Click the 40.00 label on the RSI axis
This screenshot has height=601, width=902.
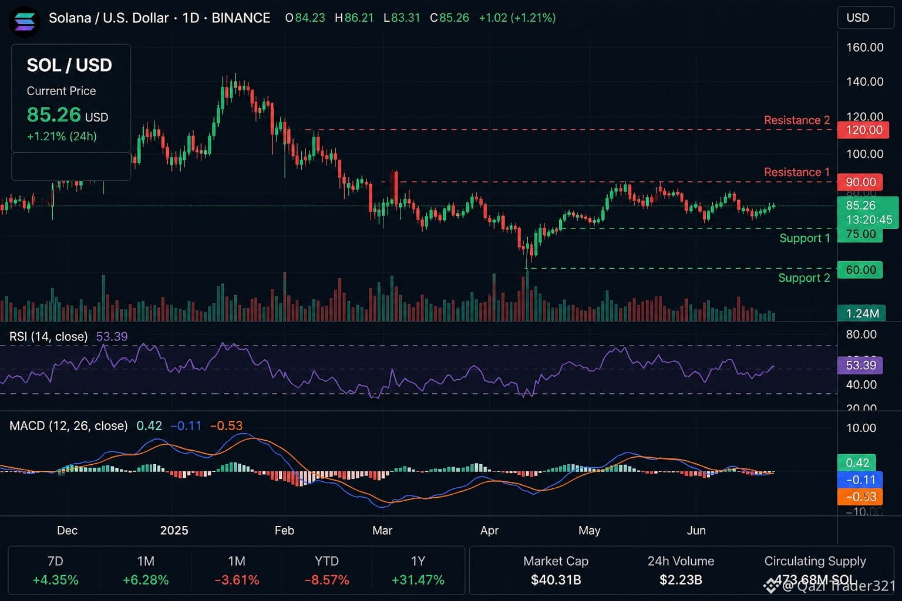click(x=861, y=385)
